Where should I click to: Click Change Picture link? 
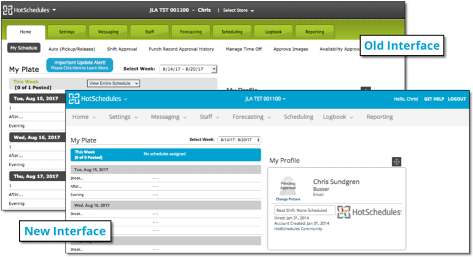pyautogui.click(x=287, y=199)
